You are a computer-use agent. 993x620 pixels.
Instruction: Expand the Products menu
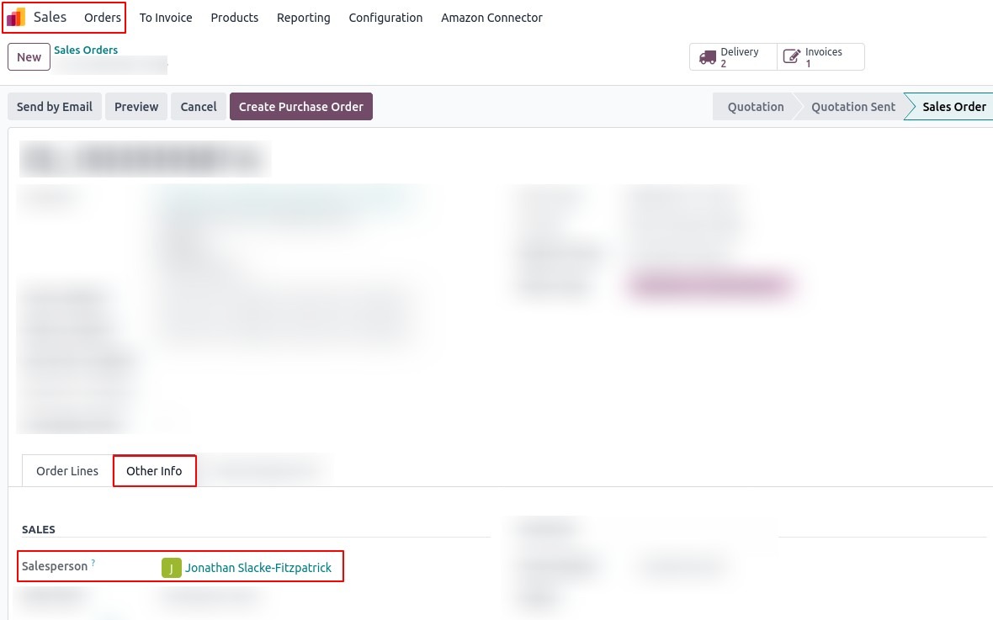coord(234,18)
